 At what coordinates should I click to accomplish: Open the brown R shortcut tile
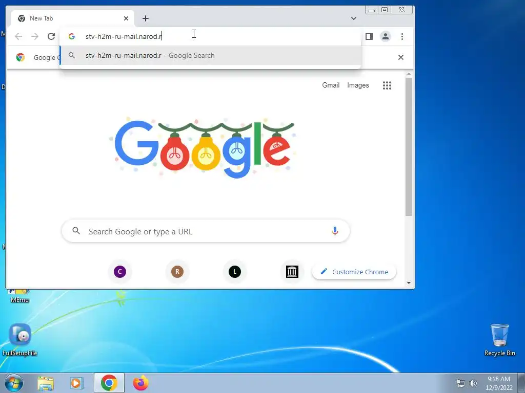(x=177, y=272)
